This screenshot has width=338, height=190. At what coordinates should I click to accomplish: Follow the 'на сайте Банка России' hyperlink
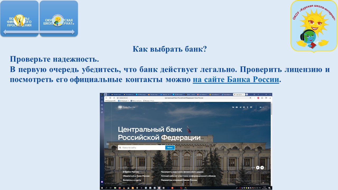[x=236, y=79]
